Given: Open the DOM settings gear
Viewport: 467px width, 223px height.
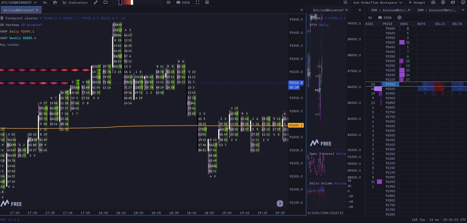Looking at the screenshot, I should click(399, 17).
